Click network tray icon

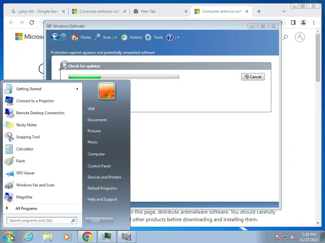point(285,237)
